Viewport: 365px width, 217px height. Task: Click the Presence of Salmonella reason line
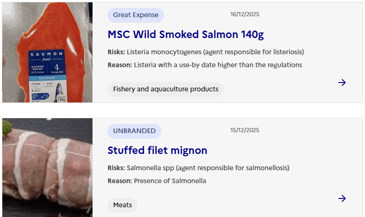pyautogui.click(x=157, y=181)
